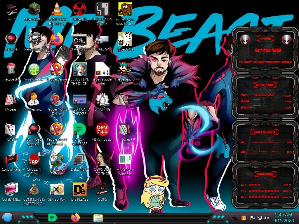Click the Action Center flag tray icon
Screen dimensions: 299x224
[x=253, y=218]
